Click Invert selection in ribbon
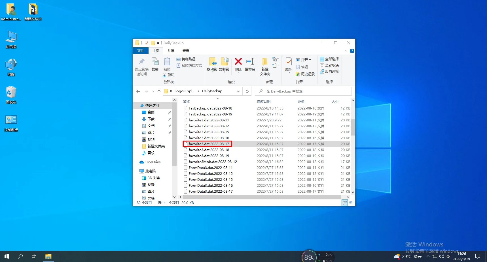487x262 pixels. [329, 72]
